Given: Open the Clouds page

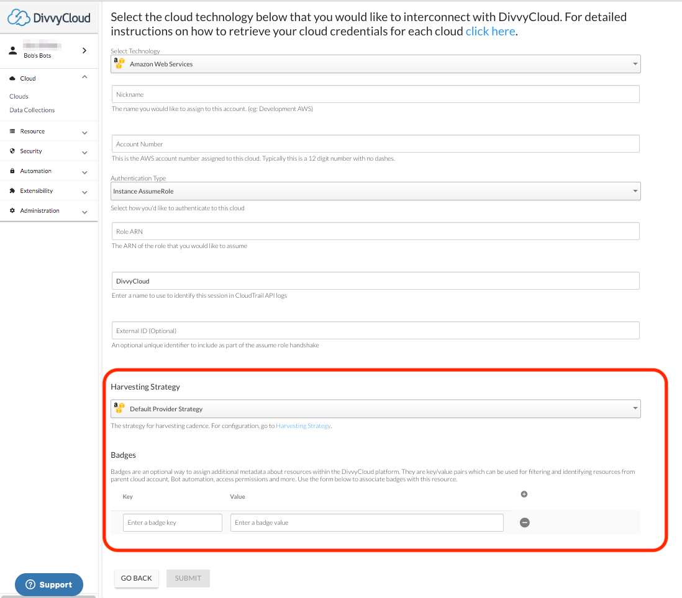Looking at the screenshot, I should 19,96.
